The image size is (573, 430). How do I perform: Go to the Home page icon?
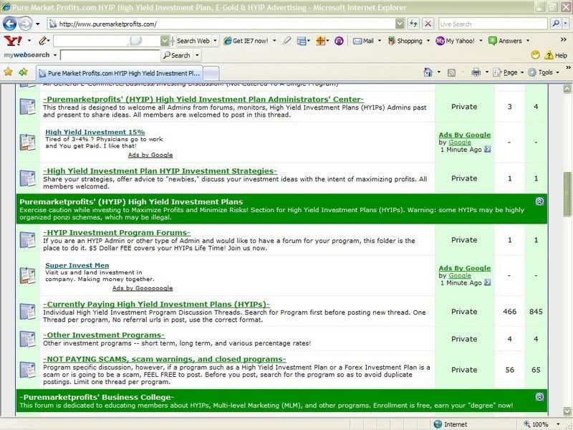[x=428, y=72]
